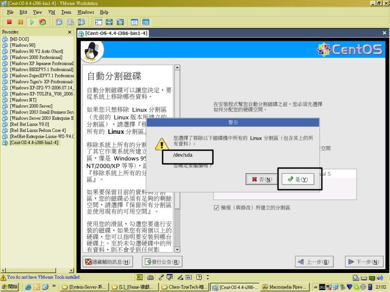The height and width of the screenshot is (292, 390).
Task: Open the Help menu
Action: click(104, 12)
